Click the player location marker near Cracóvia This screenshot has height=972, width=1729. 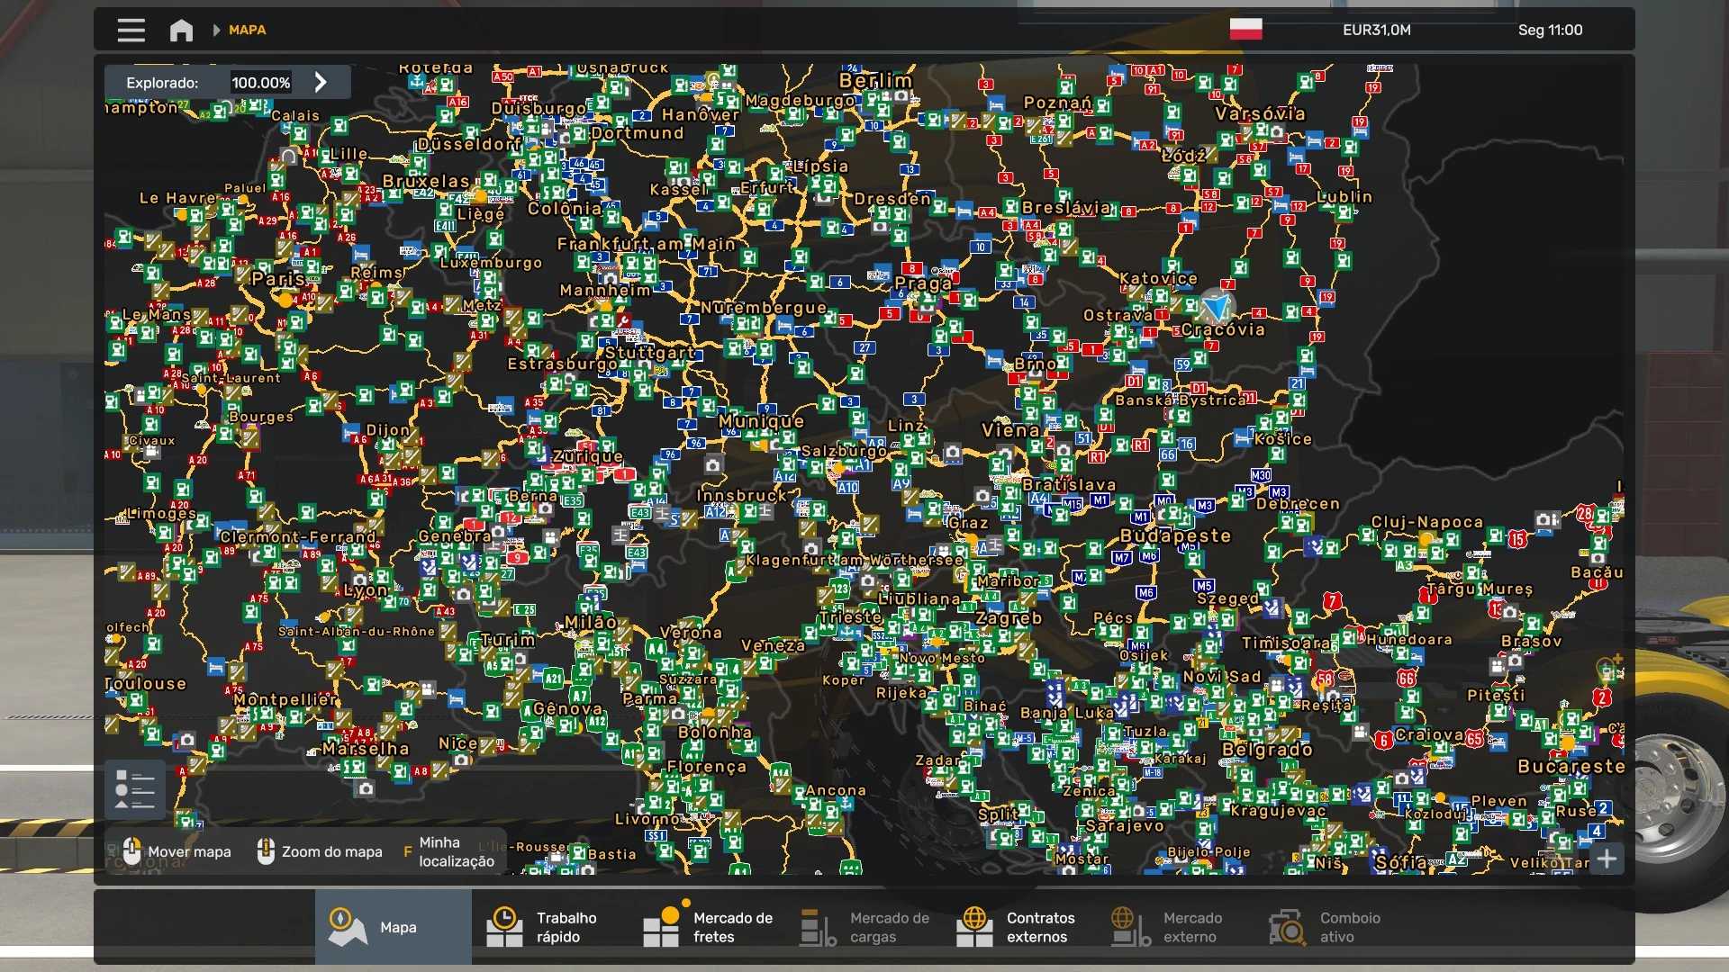coord(1216,307)
